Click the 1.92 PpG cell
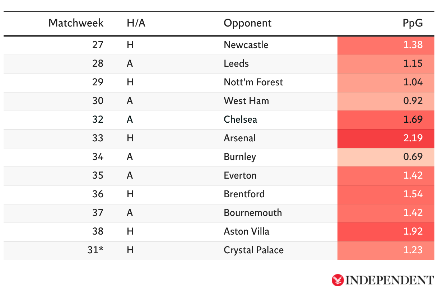This screenshot has height=292, width=438. click(386, 231)
